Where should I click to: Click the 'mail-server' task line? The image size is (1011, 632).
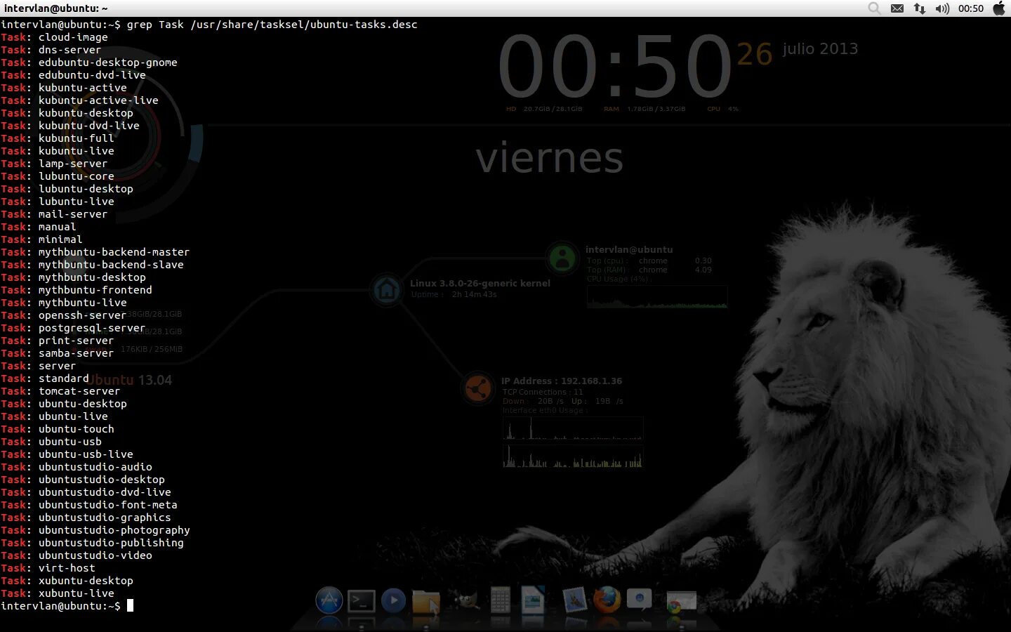click(54, 214)
